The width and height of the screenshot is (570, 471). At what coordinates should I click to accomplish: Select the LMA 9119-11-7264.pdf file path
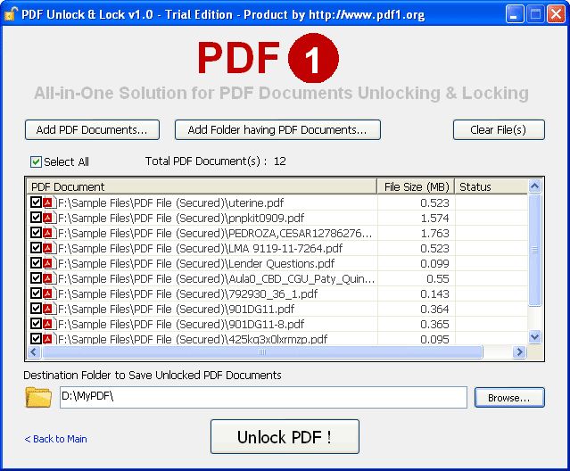tap(201, 249)
